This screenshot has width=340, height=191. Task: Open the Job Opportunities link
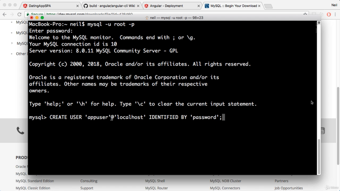click(x=289, y=188)
